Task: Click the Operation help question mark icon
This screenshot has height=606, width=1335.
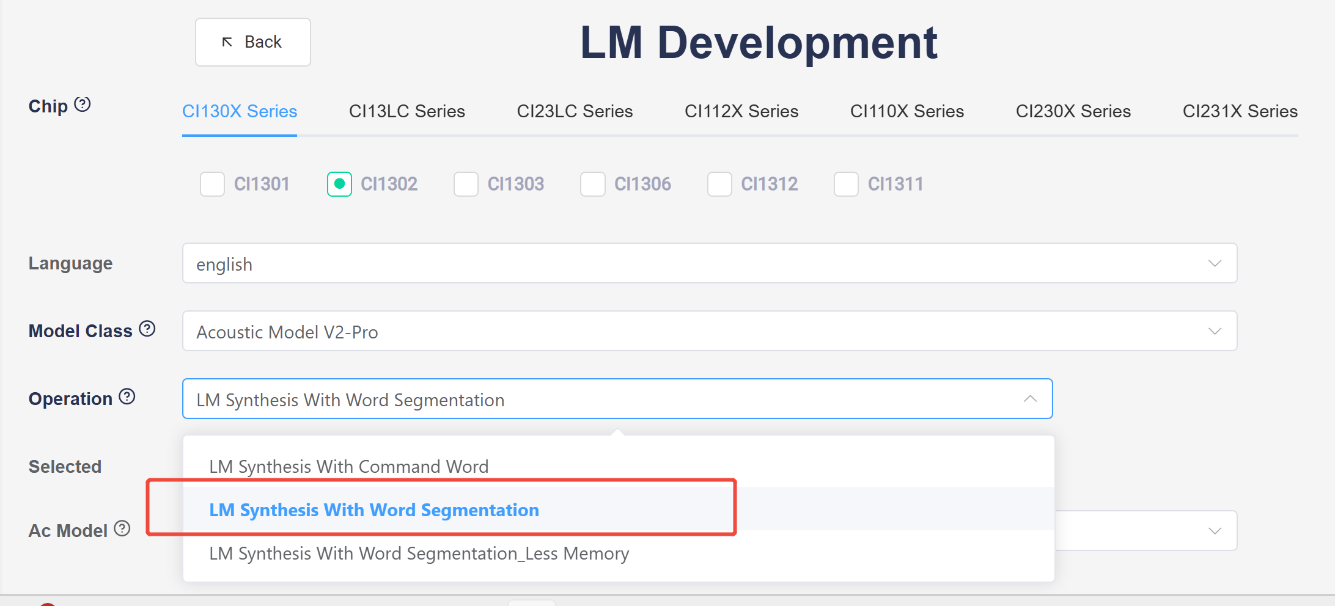Action: pyautogui.click(x=127, y=397)
